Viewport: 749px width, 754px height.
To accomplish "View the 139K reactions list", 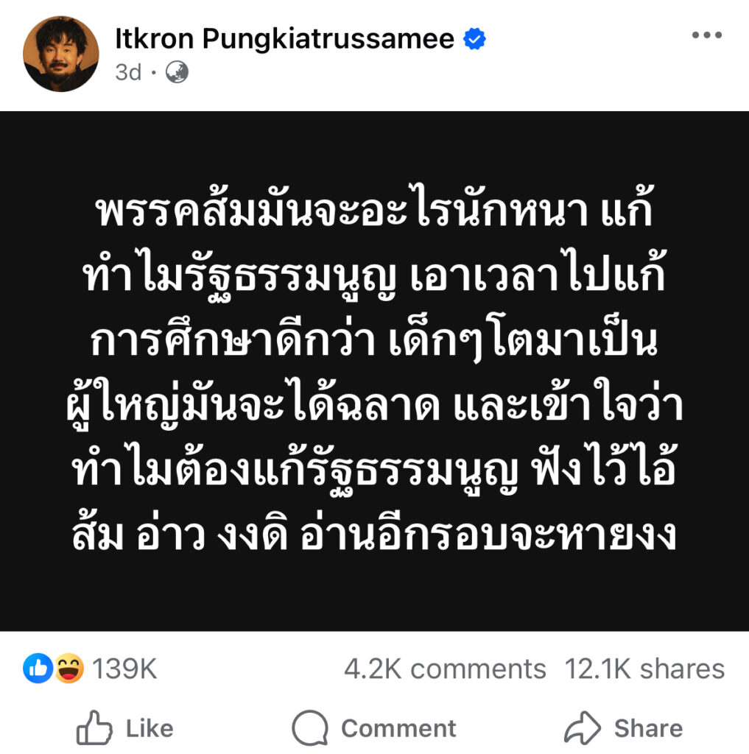I will coord(124,669).
